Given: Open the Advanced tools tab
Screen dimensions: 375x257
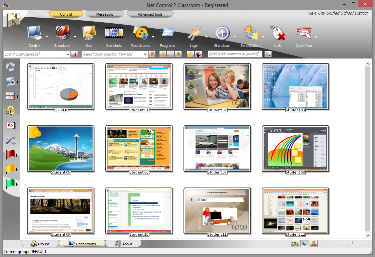Looking at the screenshot, I should click(x=150, y=14).
